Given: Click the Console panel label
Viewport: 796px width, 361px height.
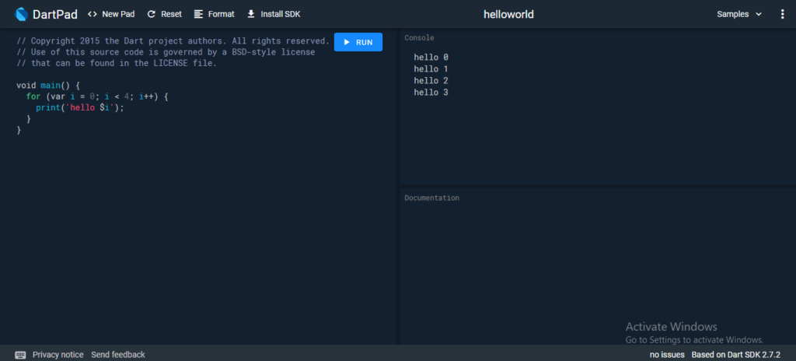Looking at the screenshot, I should [x=419, y=38].
